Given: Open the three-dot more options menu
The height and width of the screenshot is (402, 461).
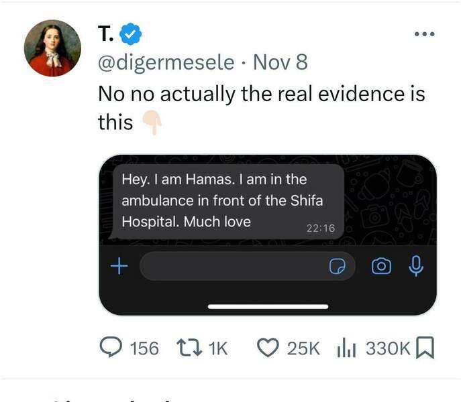Looking at the screenshot, I should pos(424,33).
